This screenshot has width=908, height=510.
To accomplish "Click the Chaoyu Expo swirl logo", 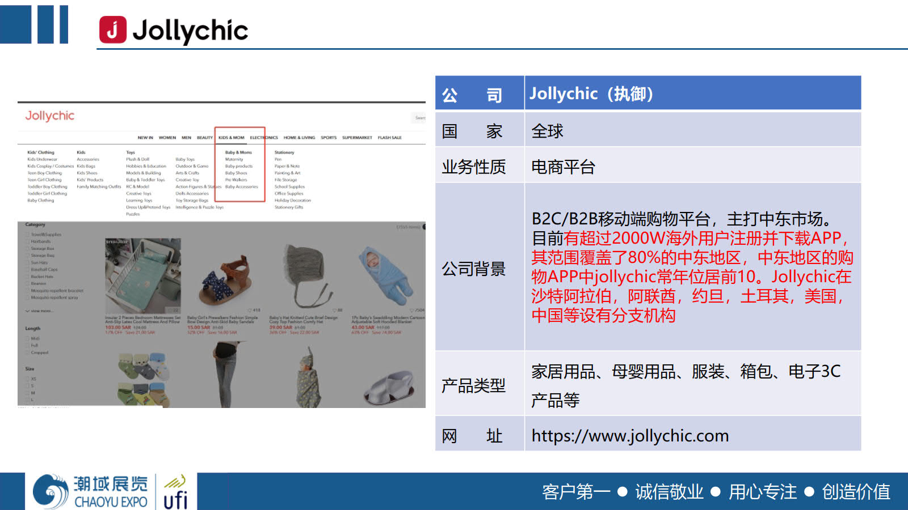I will click(51, 492).
